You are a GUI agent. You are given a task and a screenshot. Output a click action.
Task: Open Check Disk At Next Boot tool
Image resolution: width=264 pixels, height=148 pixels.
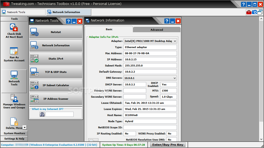click(x=14, y=31)
